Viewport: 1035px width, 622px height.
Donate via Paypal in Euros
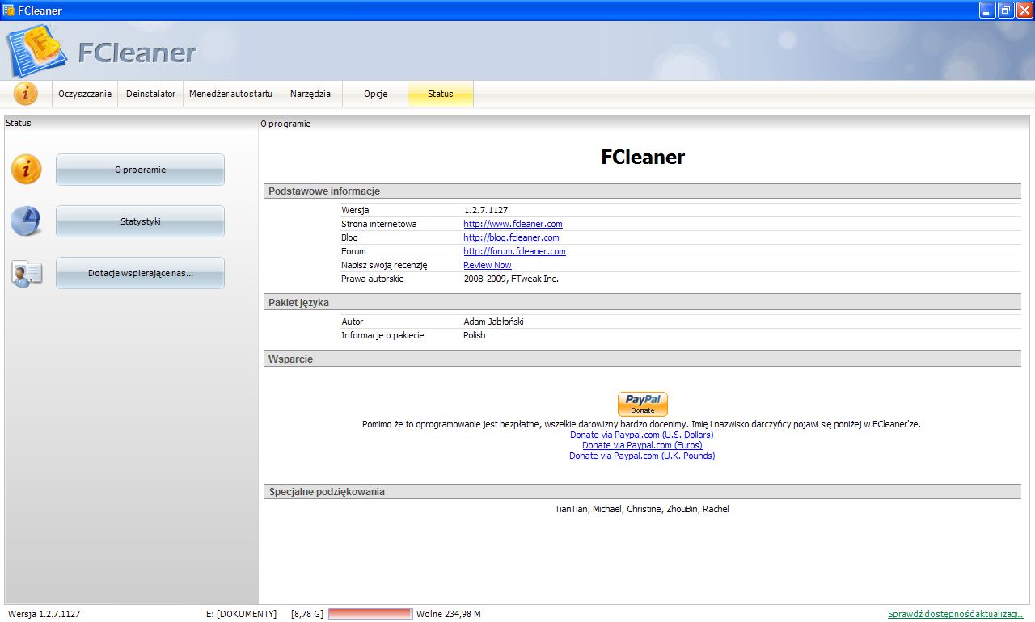(642, 445)
